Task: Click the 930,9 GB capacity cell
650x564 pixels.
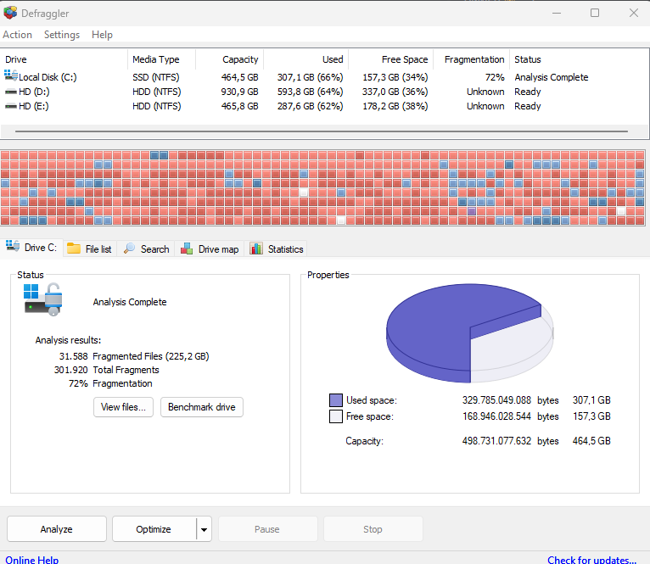Action: tap(239, 92)
